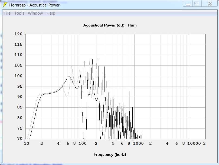Click the 105 dB y-axis label
The width and height of the screenshot is (219, 165).
pyautogui.click(x=18, y=65)
